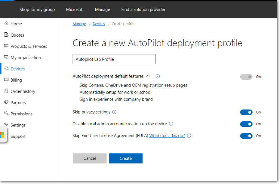
Task: Click the Quotes icon in sidebar
Action: tap(6, 35)
